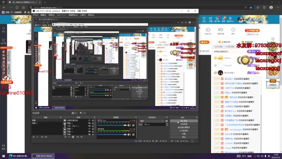282x159 pixels.
Task: Click the orange follow button on Douyu page
Action: click(x=204, y=42)
